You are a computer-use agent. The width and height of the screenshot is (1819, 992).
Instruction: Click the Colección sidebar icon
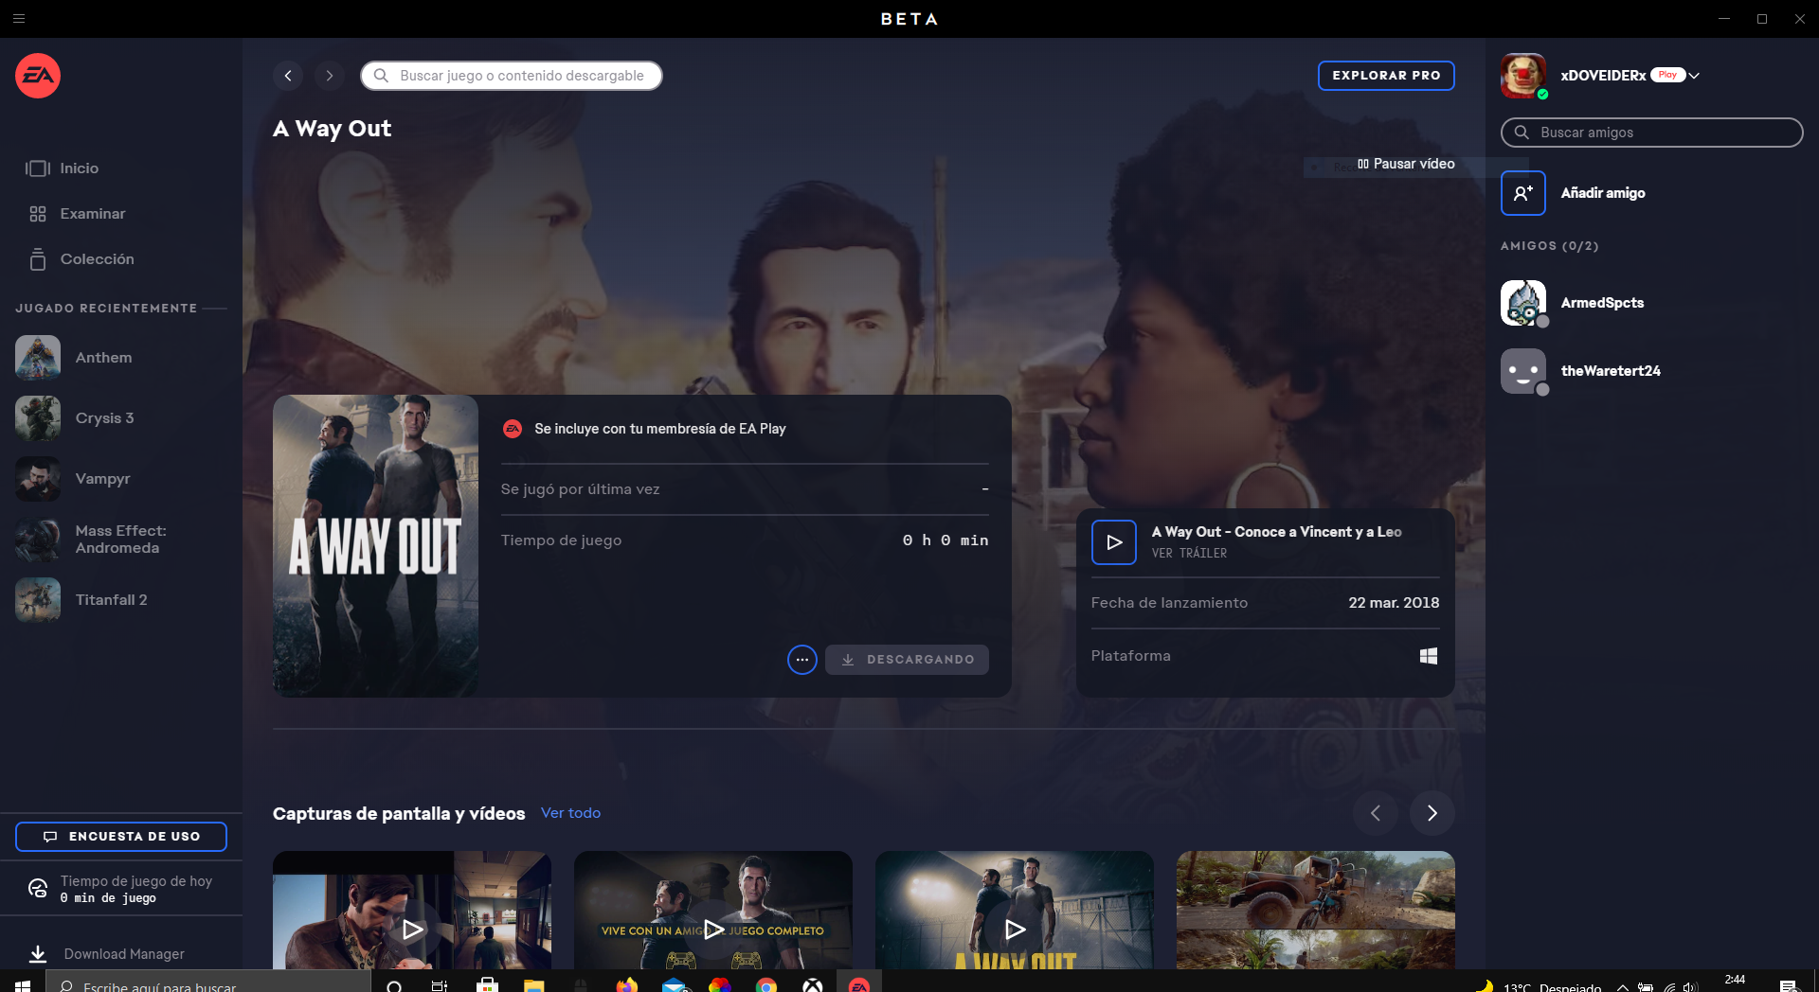point(38,259)
